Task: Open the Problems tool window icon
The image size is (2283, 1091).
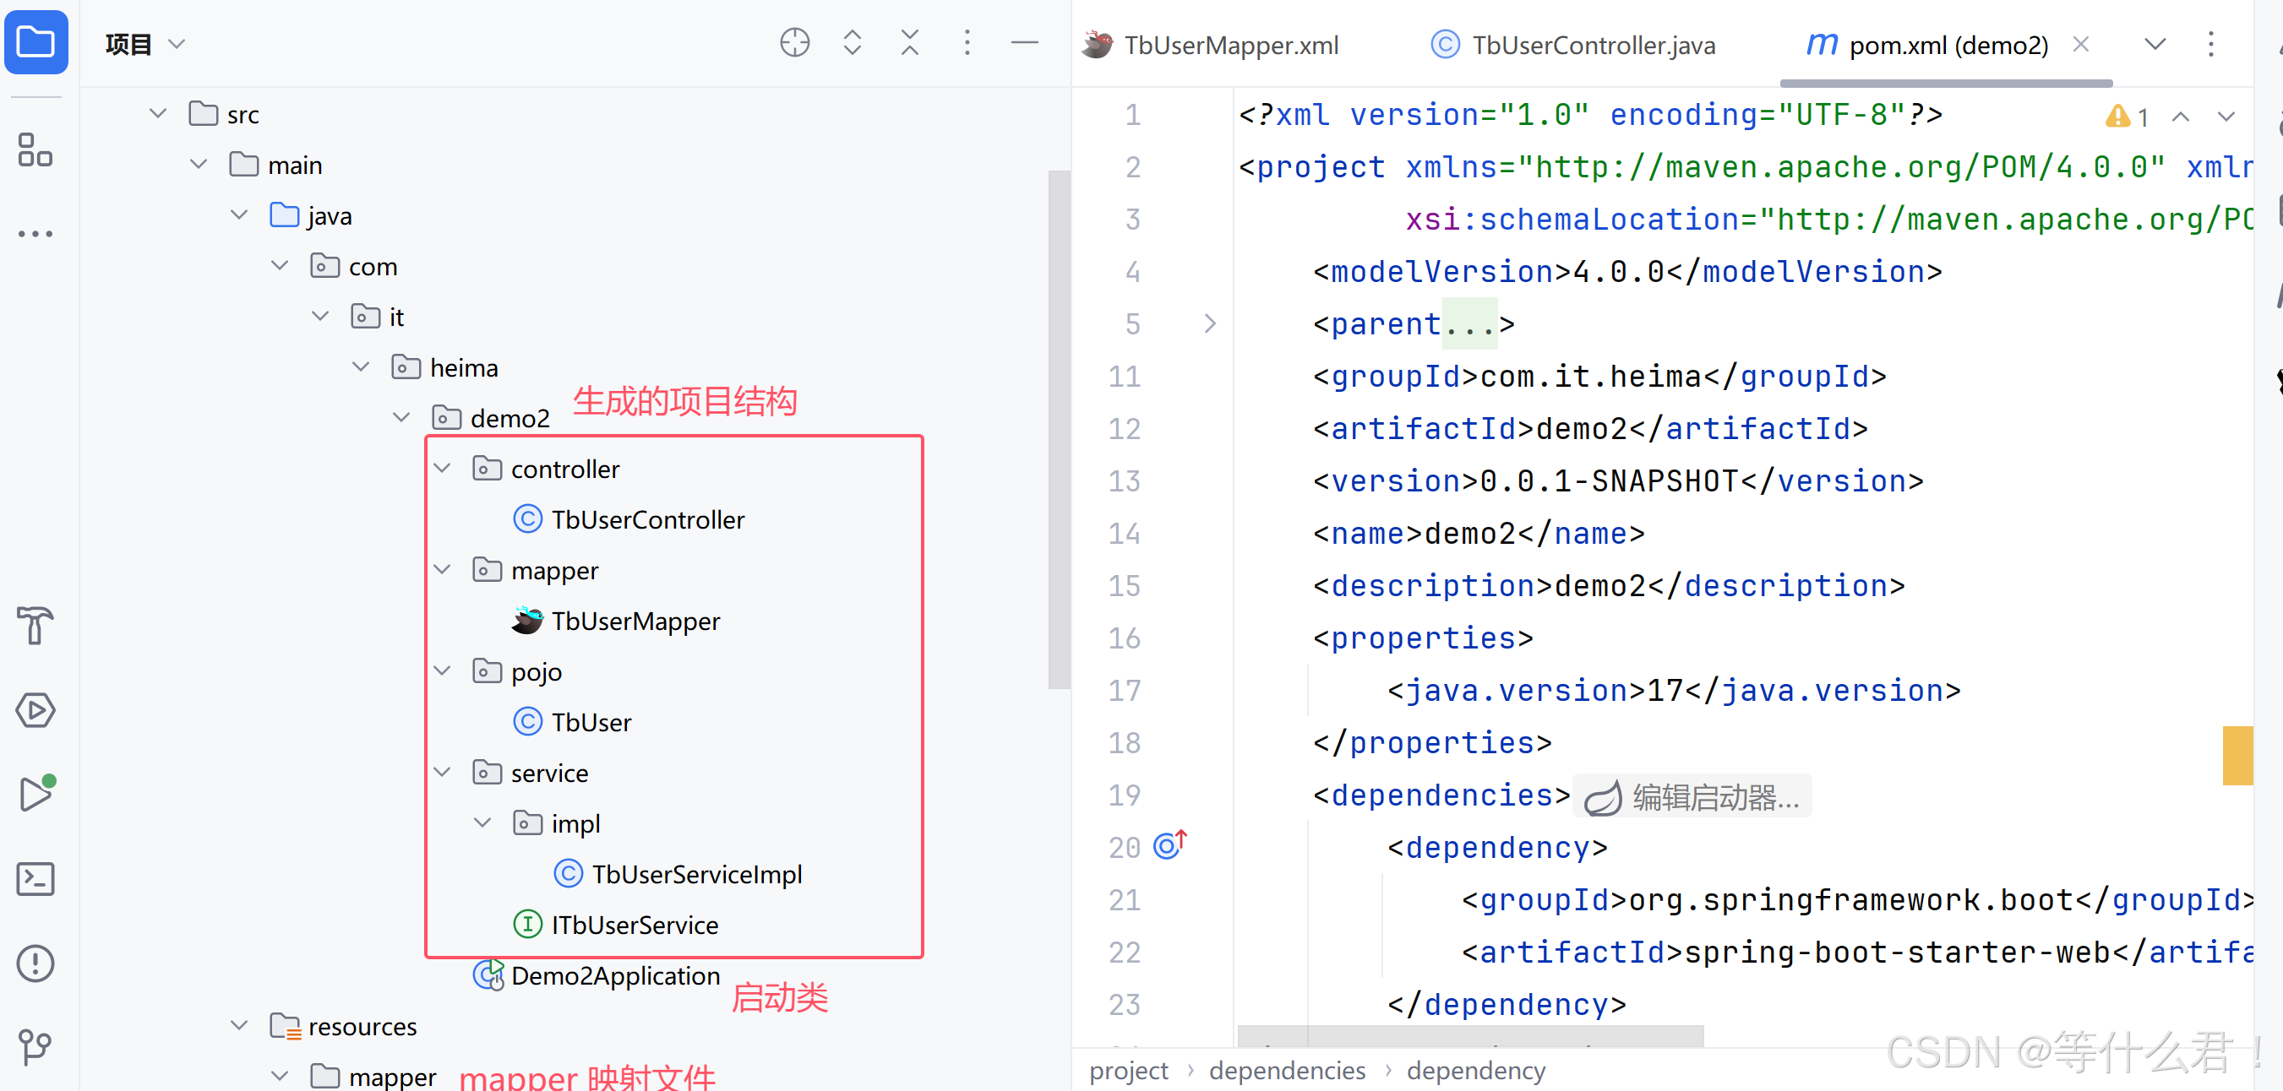Action: (x=35, y=963)
